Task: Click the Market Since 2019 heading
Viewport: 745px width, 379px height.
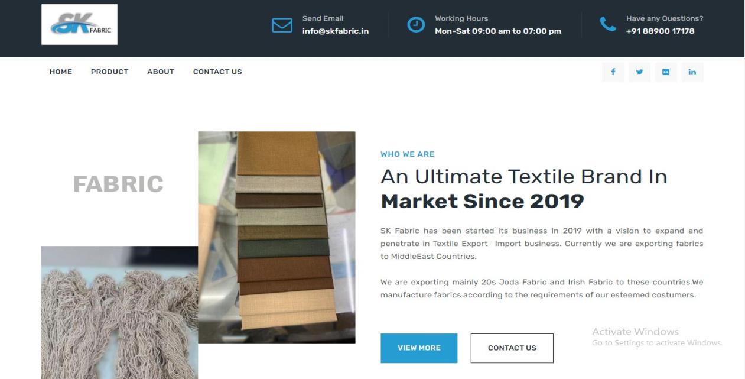Action: click(482, 202)
